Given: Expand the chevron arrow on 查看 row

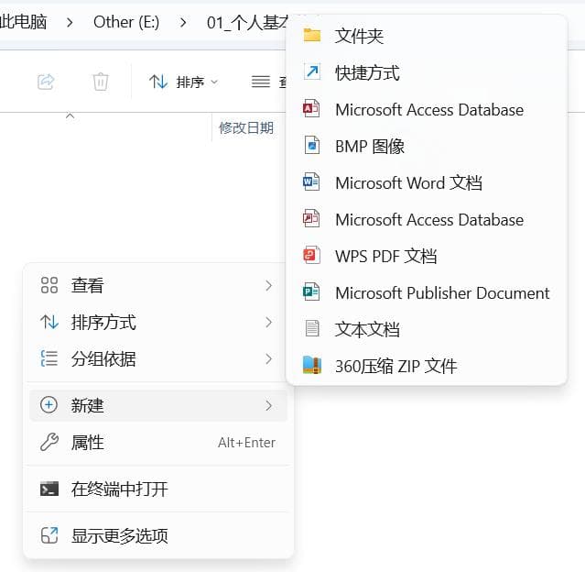Looking at the screenshot, I should (268, 285).
